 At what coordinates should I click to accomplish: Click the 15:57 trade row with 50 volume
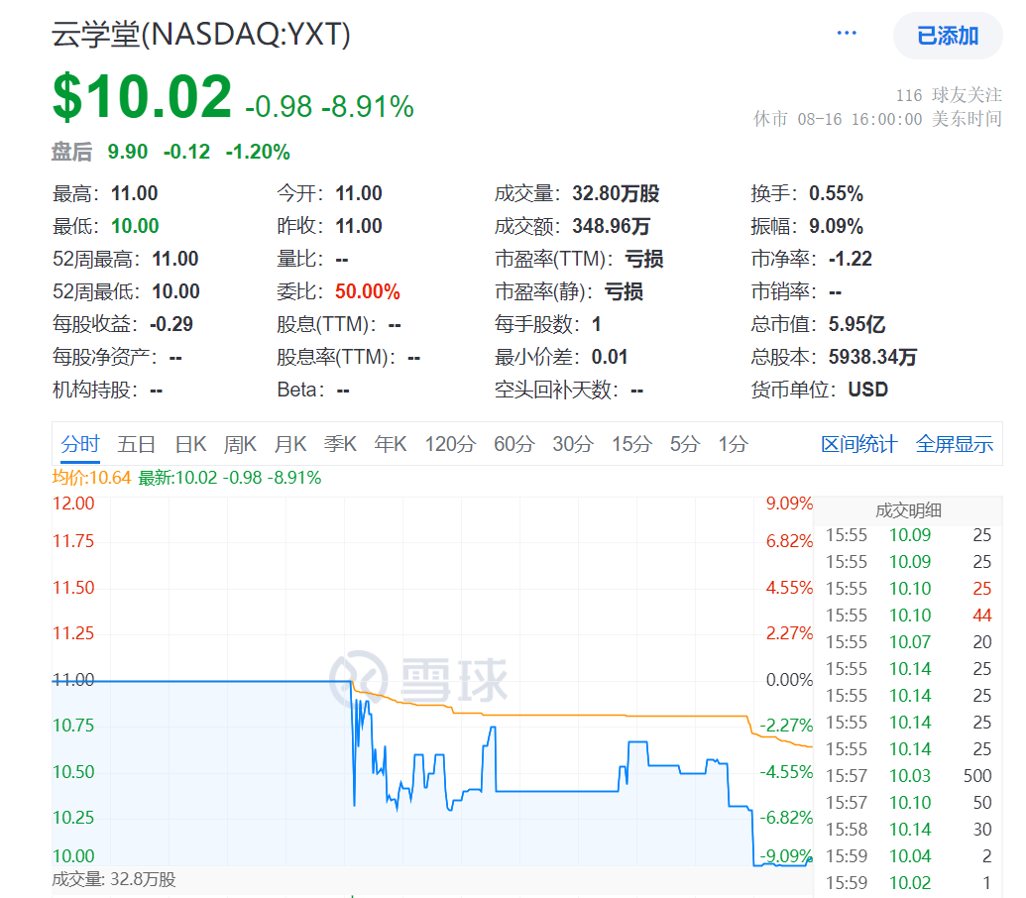(x=908, y=803)
